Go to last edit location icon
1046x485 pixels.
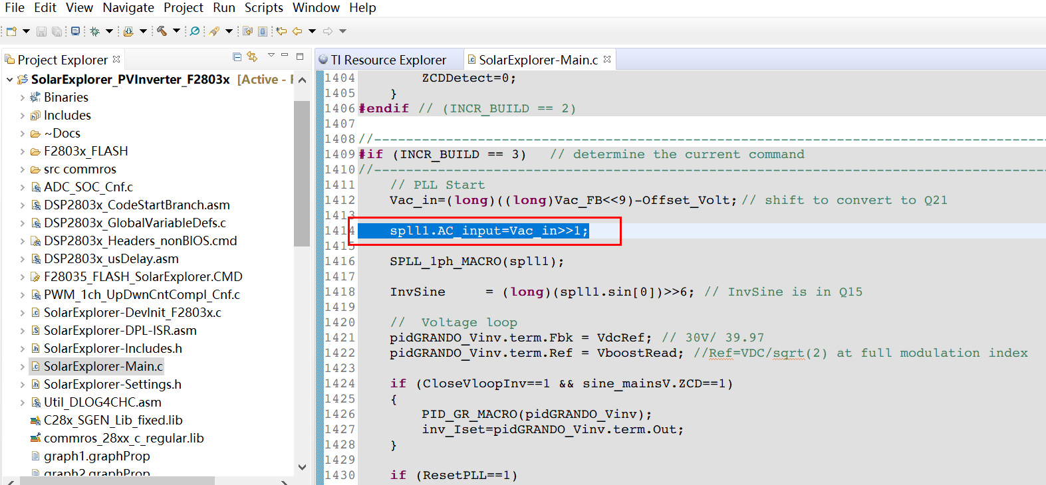281,31
